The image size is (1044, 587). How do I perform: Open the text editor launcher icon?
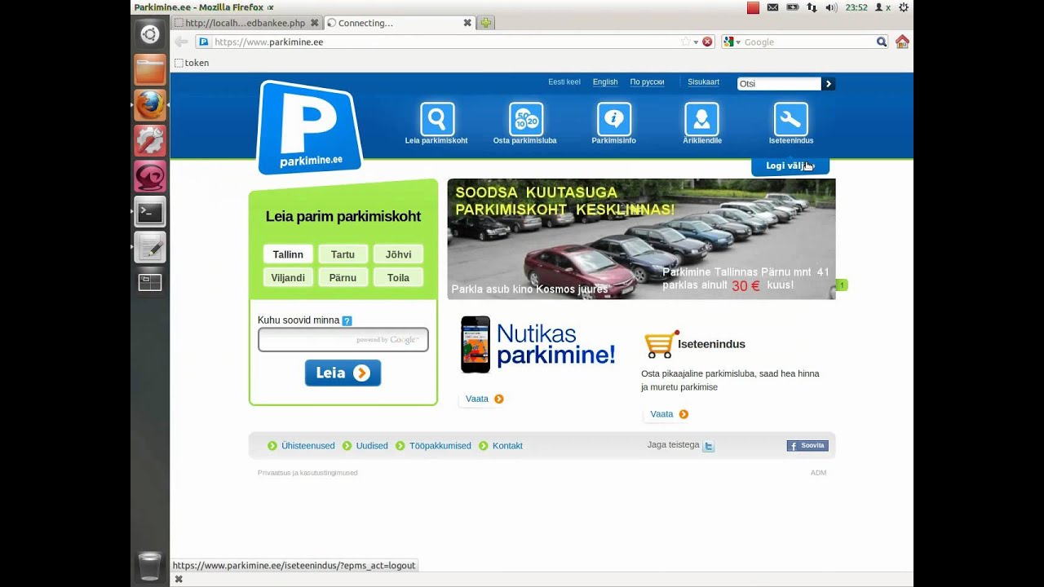coord(150,247)
